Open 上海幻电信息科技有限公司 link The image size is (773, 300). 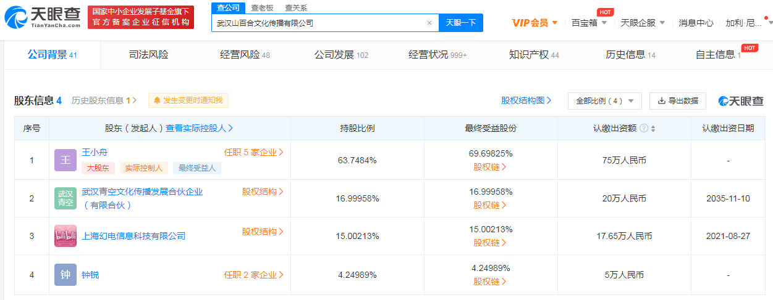(133, 236)
